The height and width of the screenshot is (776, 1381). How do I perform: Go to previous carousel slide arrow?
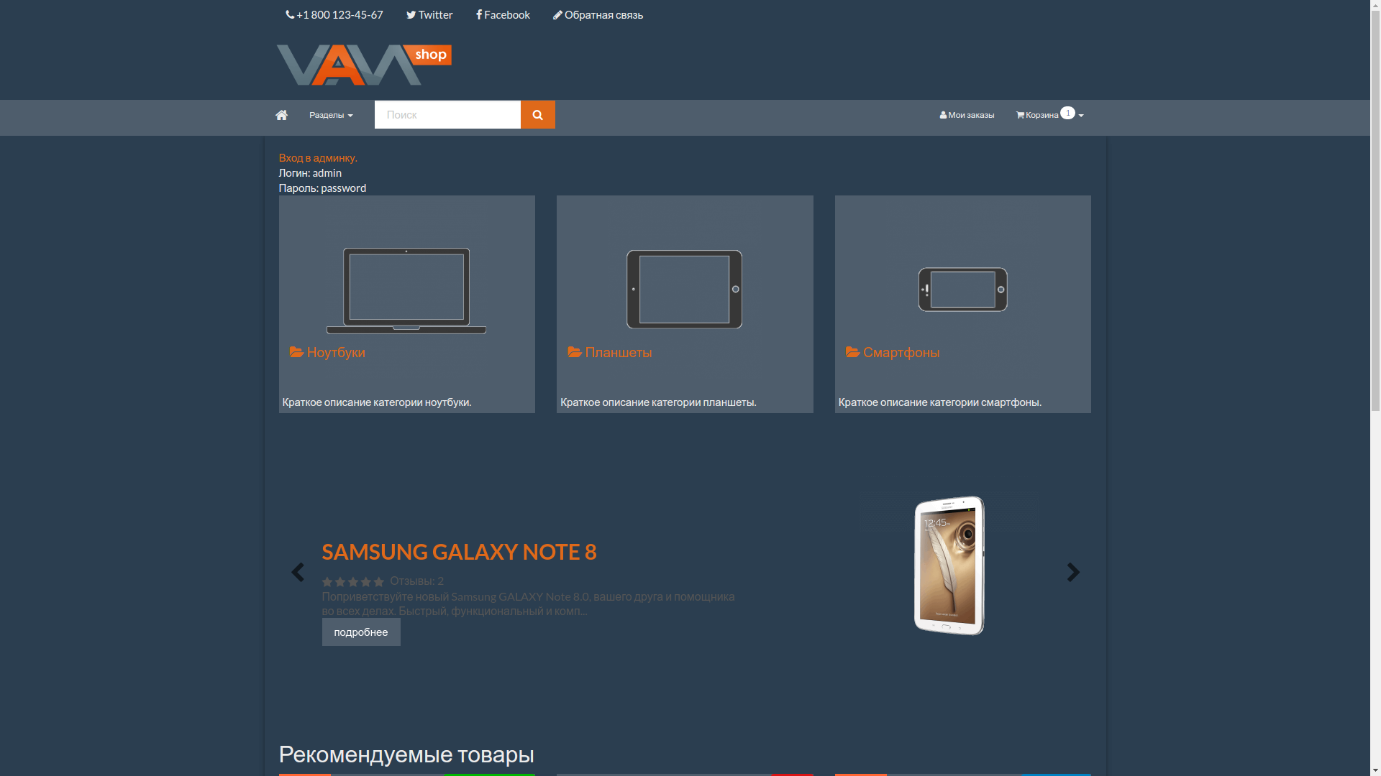pyautogui.click(x=297, y=573)
